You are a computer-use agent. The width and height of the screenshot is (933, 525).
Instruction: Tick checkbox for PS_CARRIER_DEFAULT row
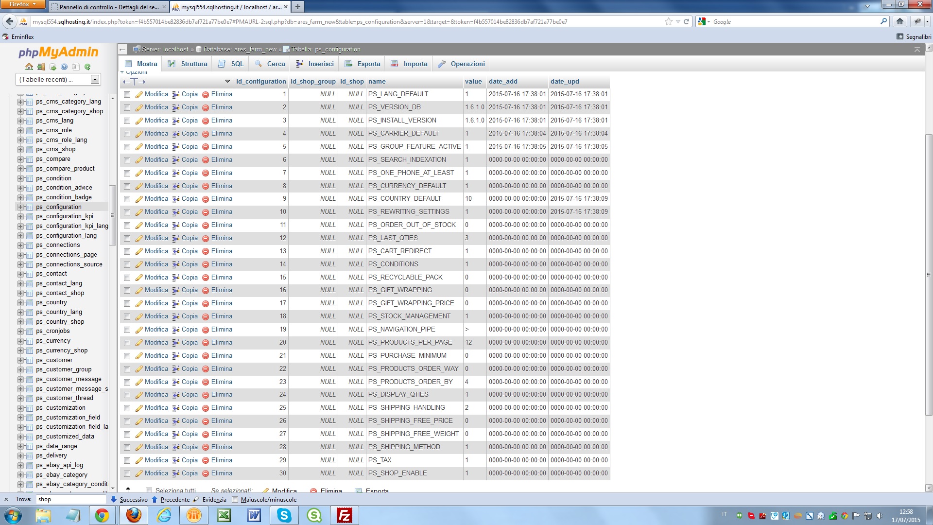coord(127,134)
